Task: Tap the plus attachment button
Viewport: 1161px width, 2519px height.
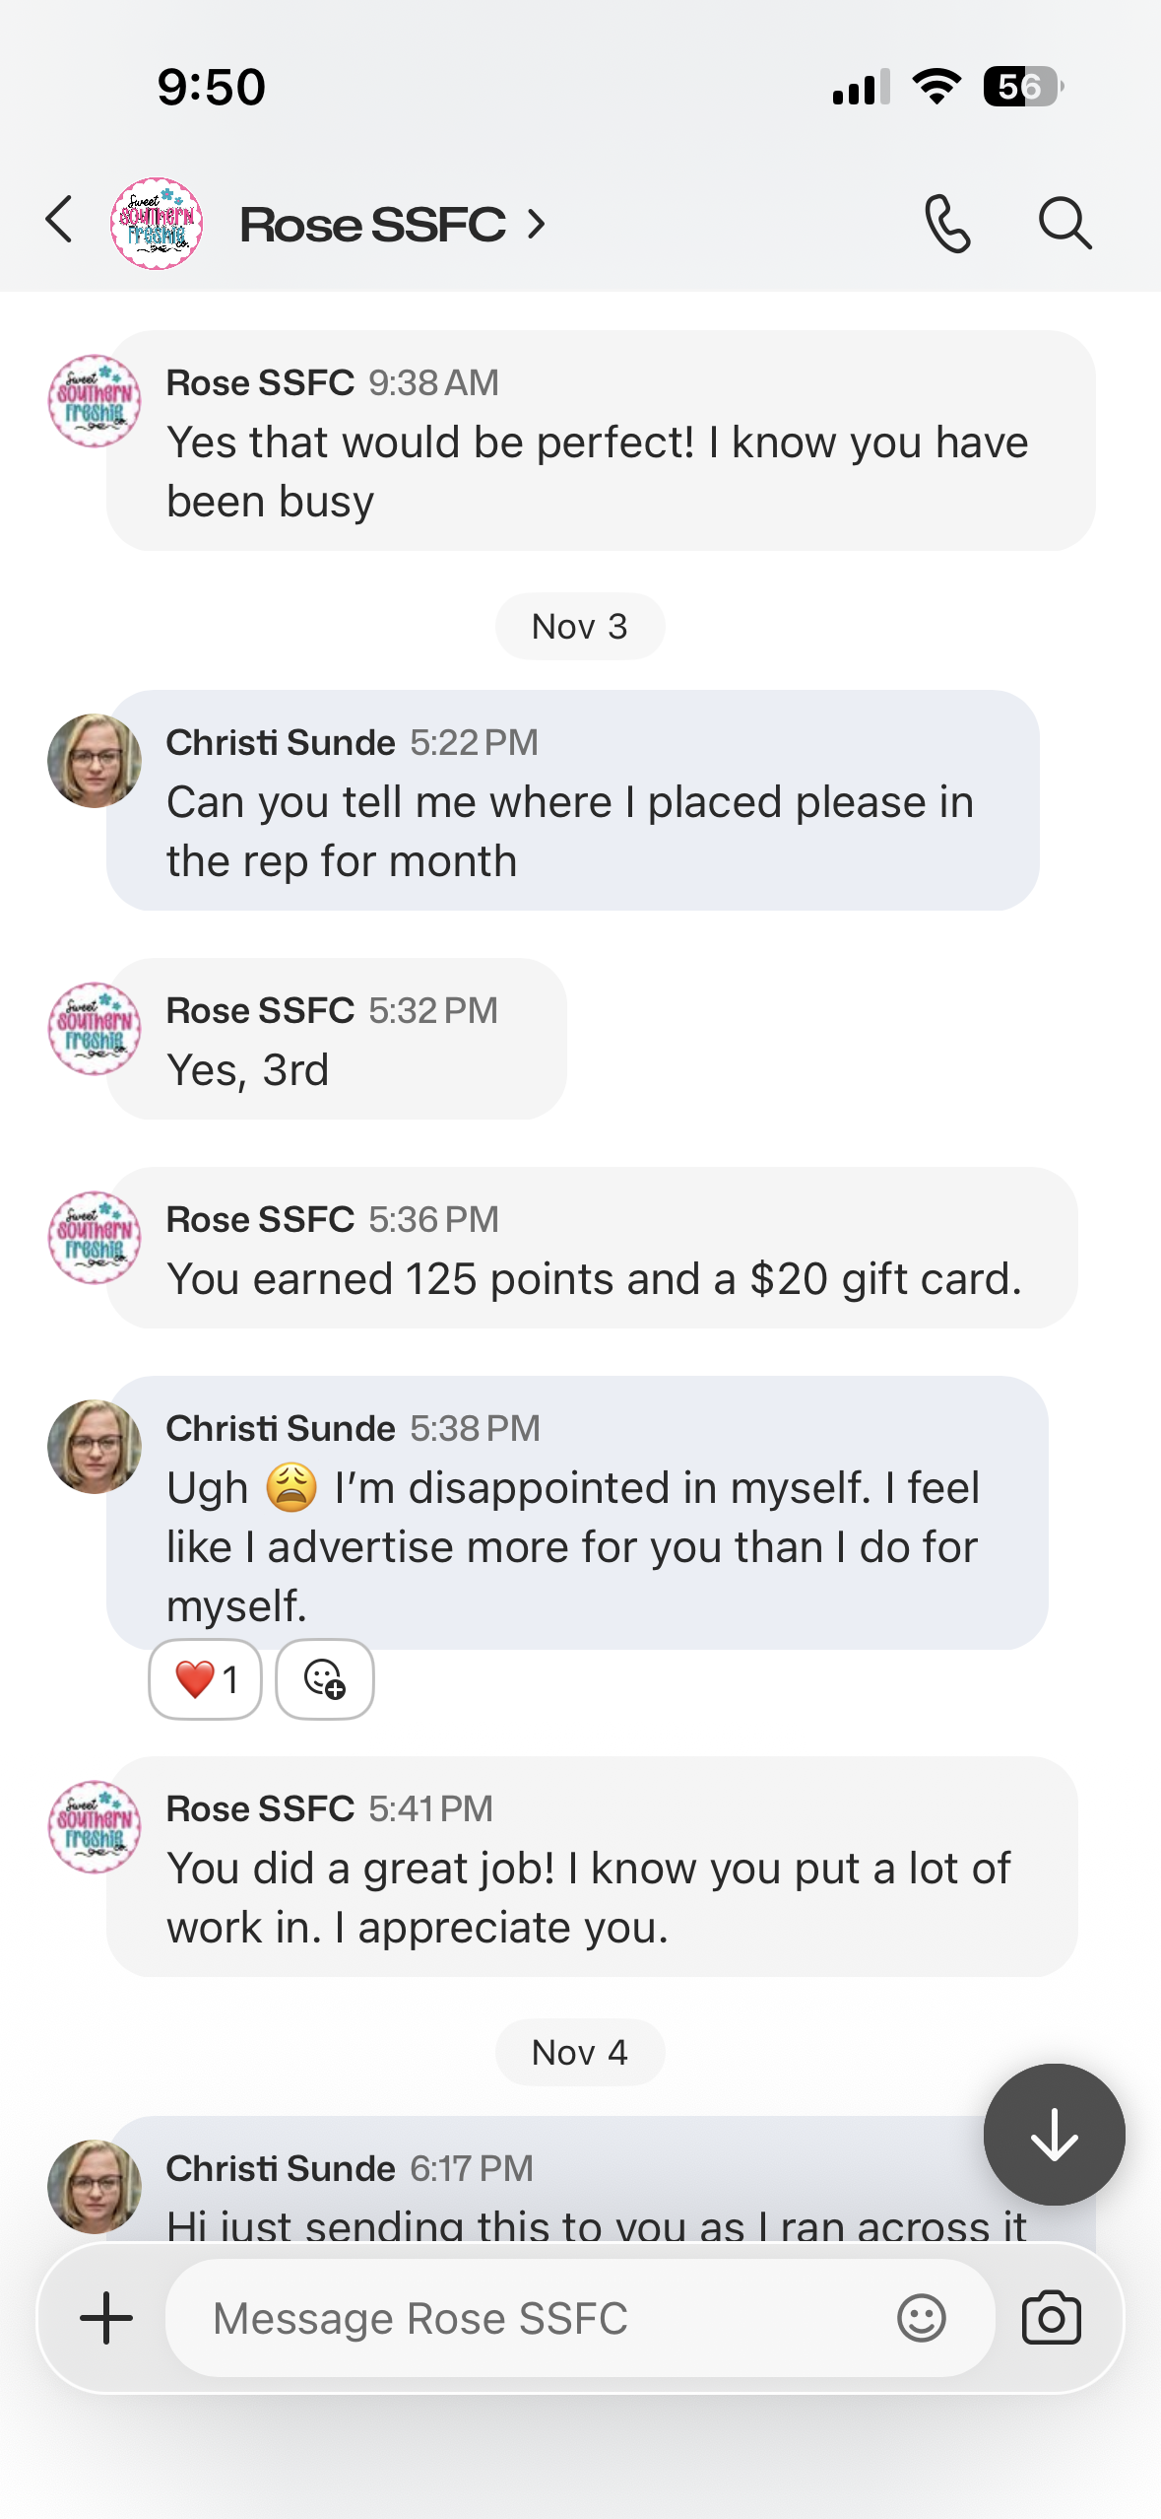Action: 106,2318
